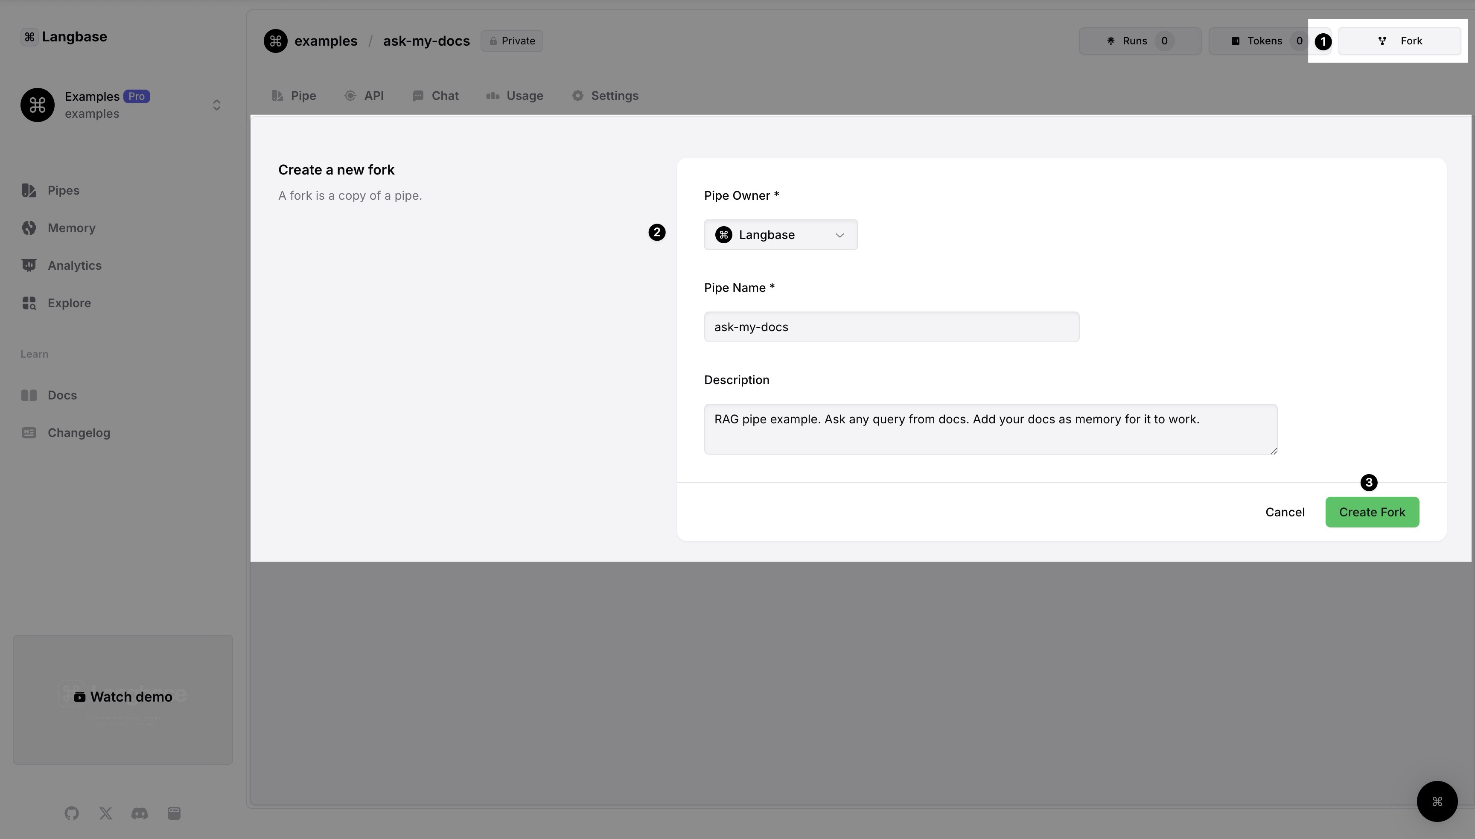
Task: Open the GitHub icon link
Action: point(71,813)
